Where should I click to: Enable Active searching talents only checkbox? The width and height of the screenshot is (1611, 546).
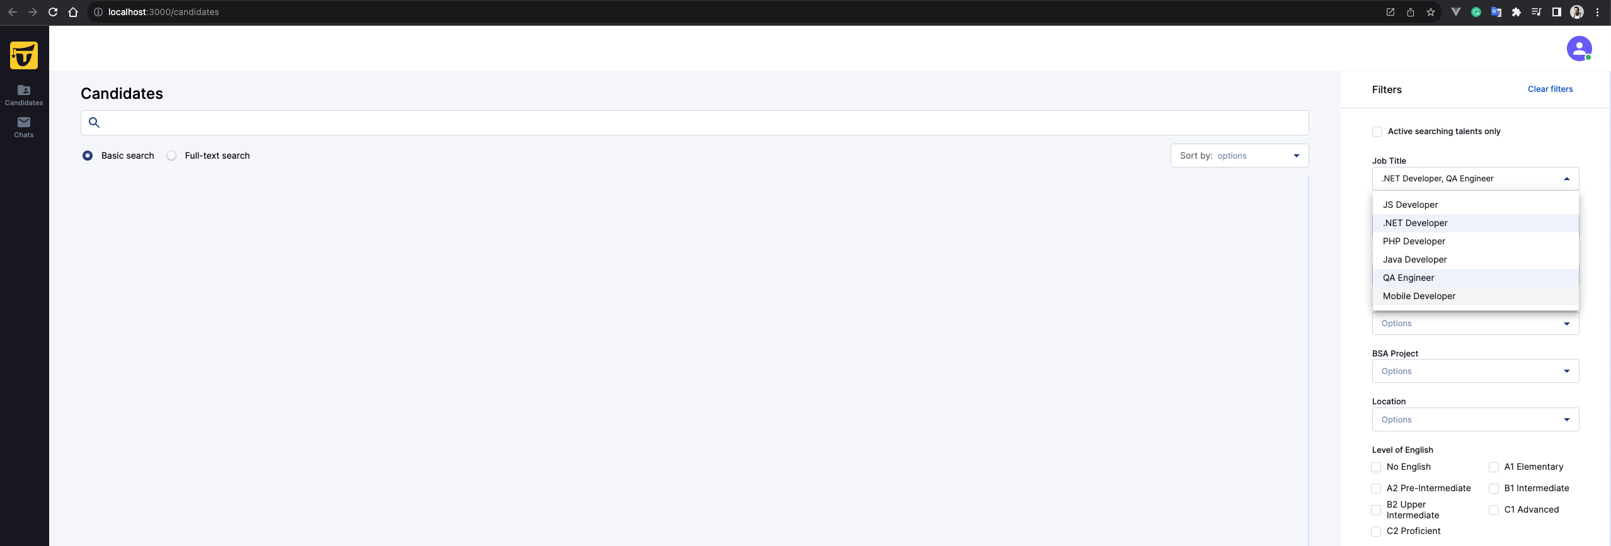tap(1377, 132)
